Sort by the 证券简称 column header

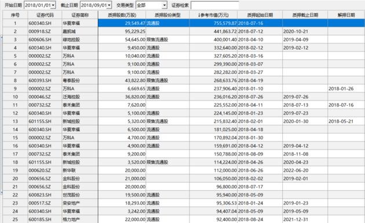point(80,15)
